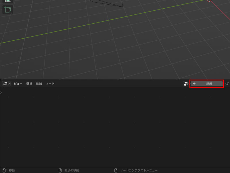This screenshot has width=230, height=173.
Task: Click the 視点の移動 mouse icon
Action: pos(60,170)
